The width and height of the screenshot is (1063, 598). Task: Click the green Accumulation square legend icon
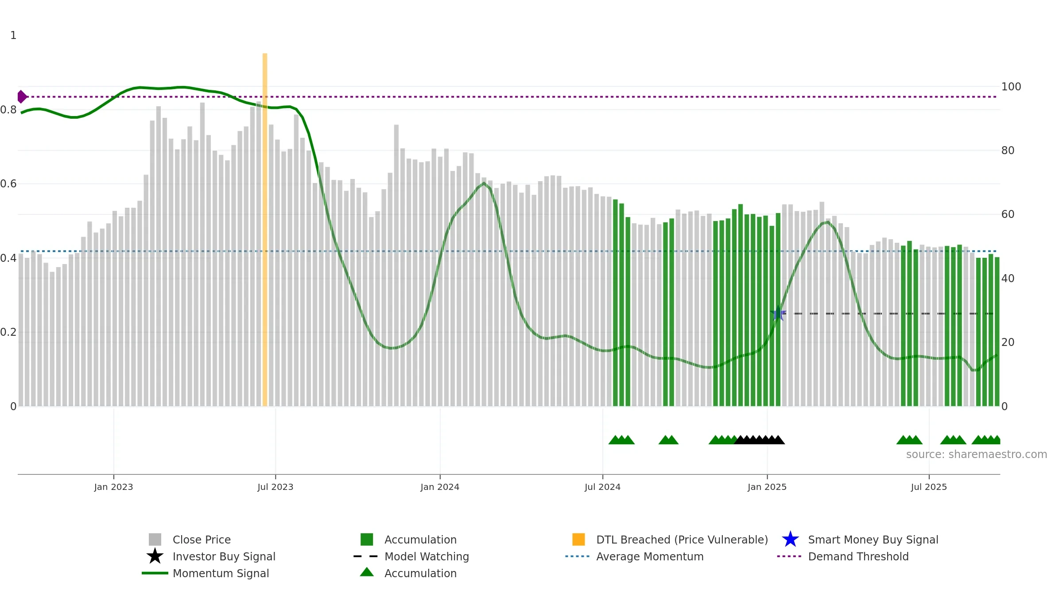[x=367, y=540]
